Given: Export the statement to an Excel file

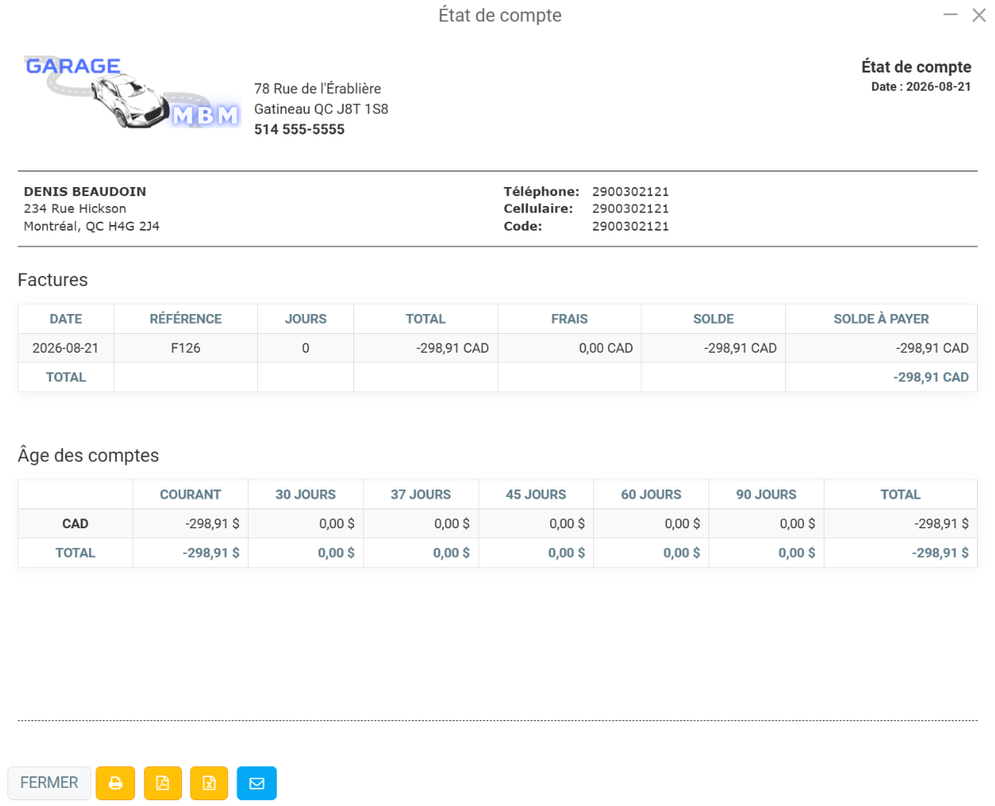Looking at the screenshot, I should pyautogui.click(x=209, y=783).
